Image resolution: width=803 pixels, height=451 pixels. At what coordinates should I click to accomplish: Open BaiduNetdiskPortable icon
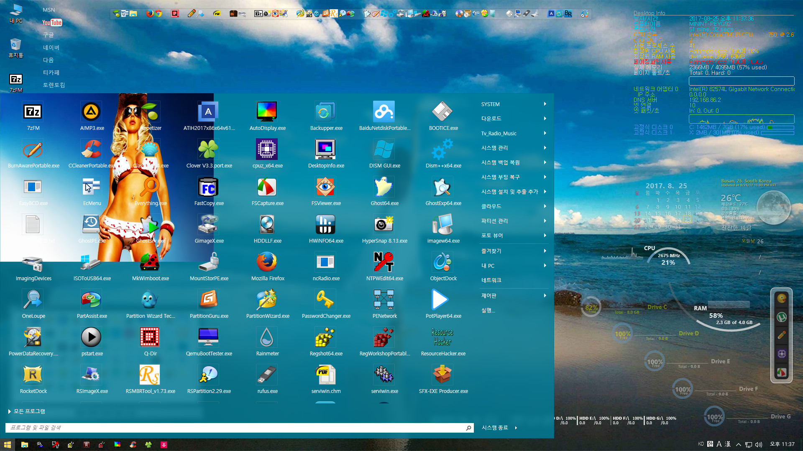coord(384,116)
